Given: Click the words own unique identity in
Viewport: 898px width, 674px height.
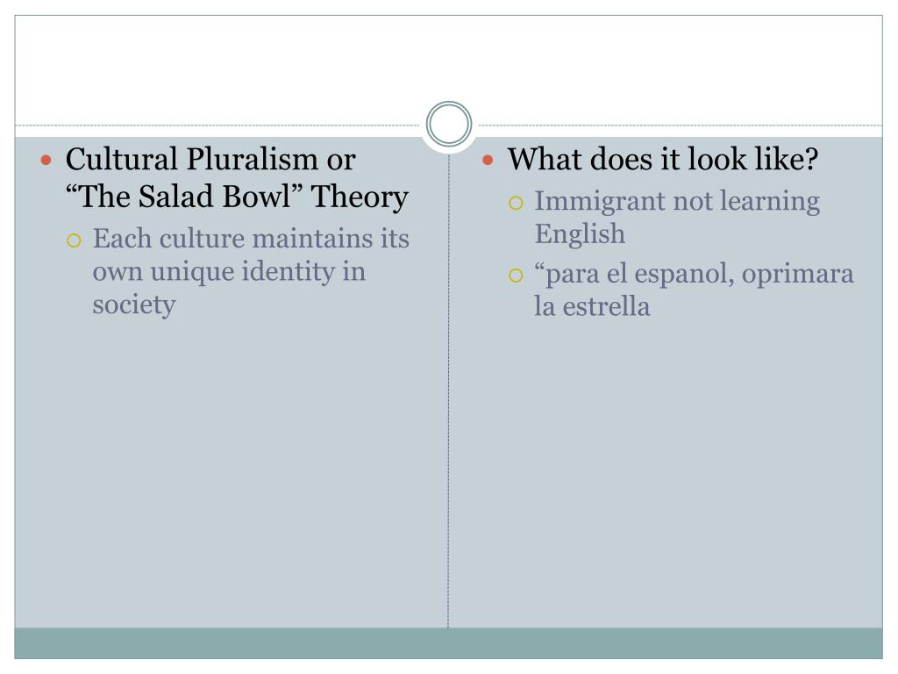Looking at the screenshot, I should coord(229,271).
